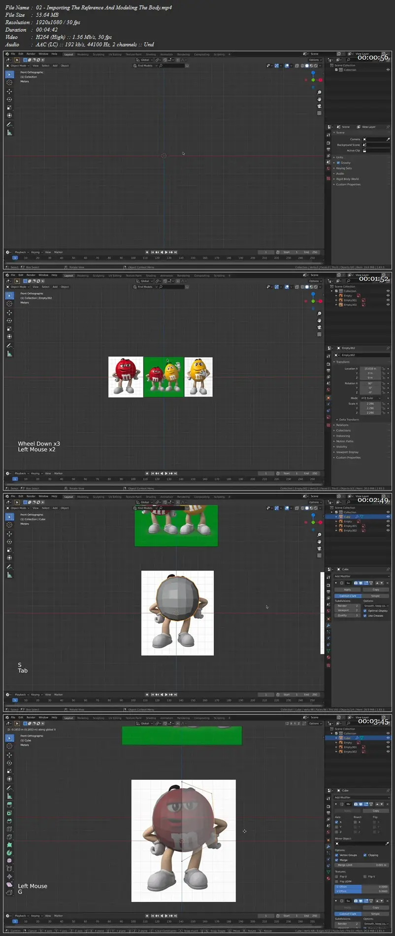This screenshot has width=395, height=936.
Task: Click the Merge Limit value field
Action: point(362,865)
